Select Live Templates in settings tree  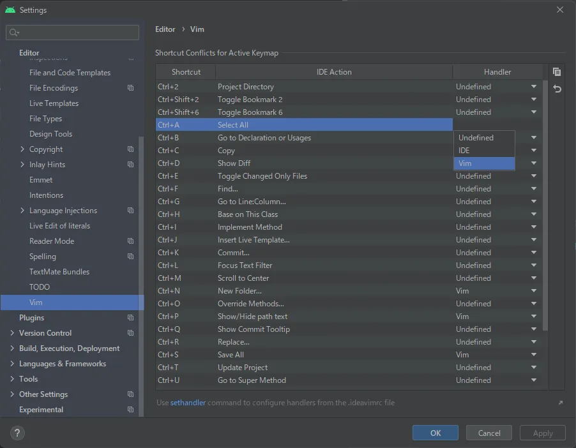(54, 103)
